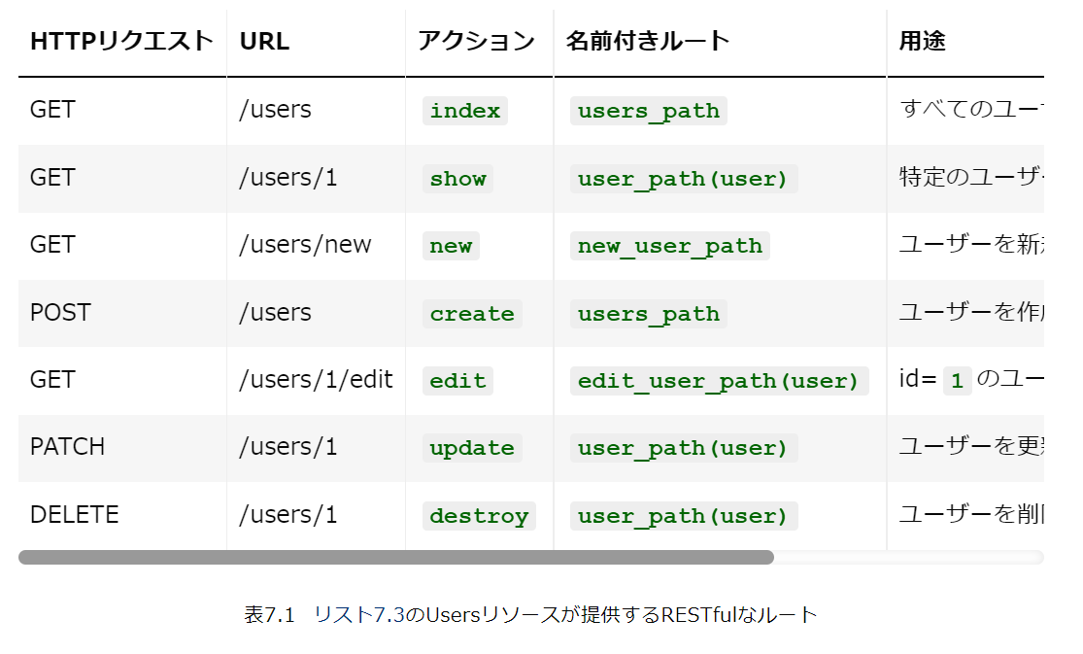Click the update action code
The height and width of the screenshot is (654, 1083).
472,448
